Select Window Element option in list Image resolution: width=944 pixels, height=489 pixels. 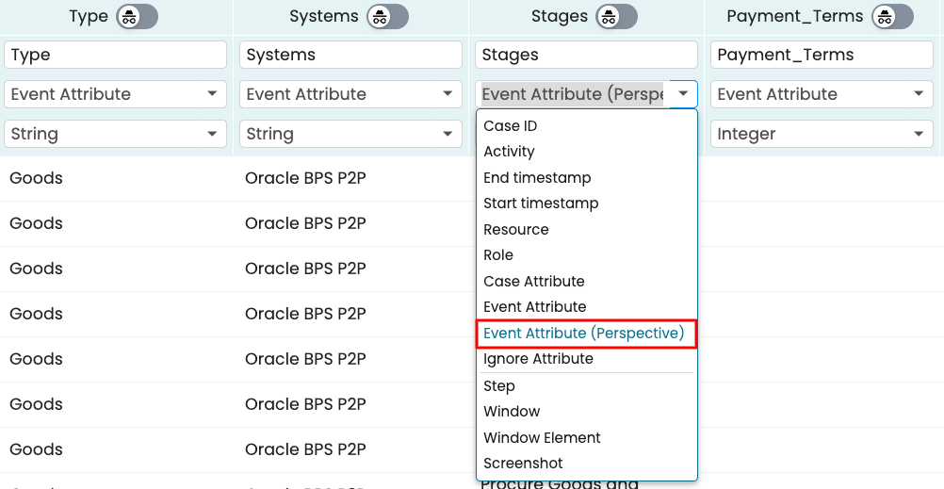[x=542, y=438]
